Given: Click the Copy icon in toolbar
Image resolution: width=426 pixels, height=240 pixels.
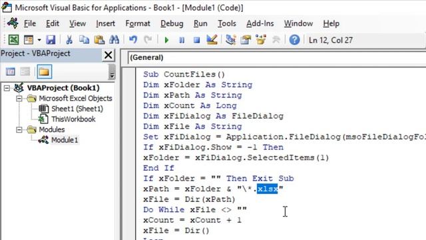Looking at the screenshot, I should [x=85, y=40].
